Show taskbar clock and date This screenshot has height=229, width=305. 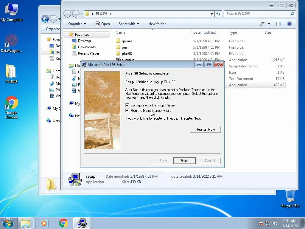290,223
